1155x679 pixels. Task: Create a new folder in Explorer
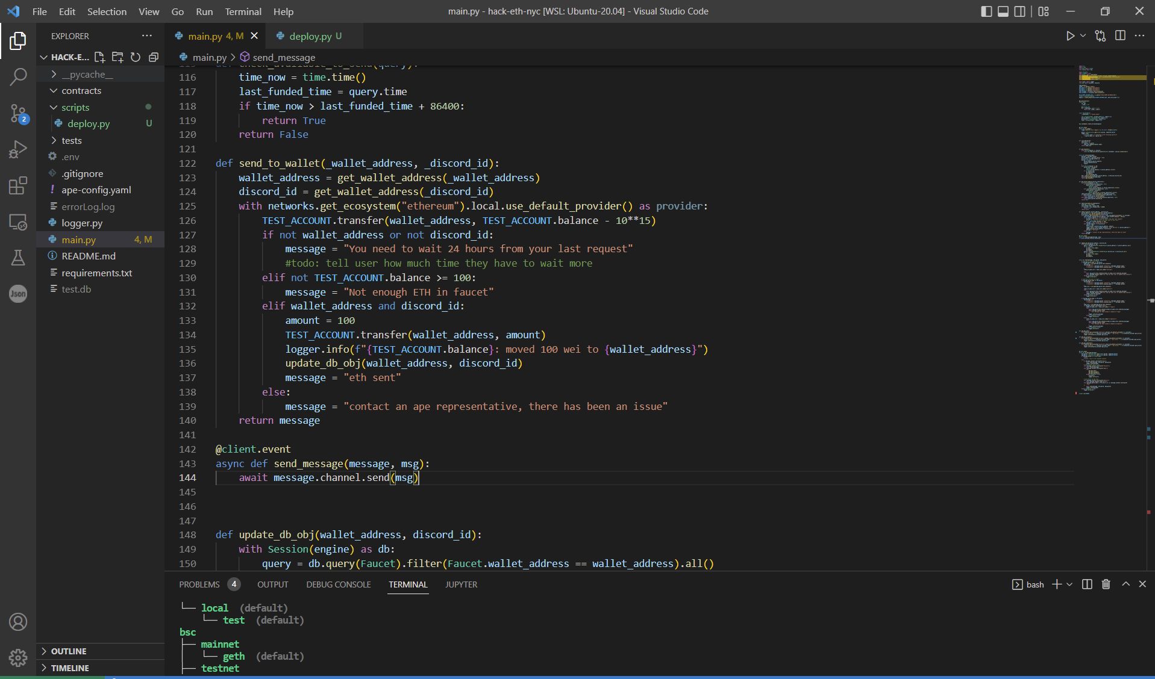(x=117, y=57)
